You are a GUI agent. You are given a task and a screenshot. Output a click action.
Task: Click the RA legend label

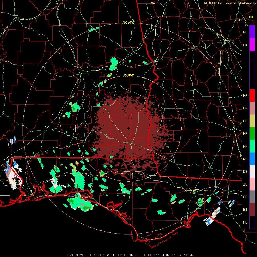[x=245, y=146]
